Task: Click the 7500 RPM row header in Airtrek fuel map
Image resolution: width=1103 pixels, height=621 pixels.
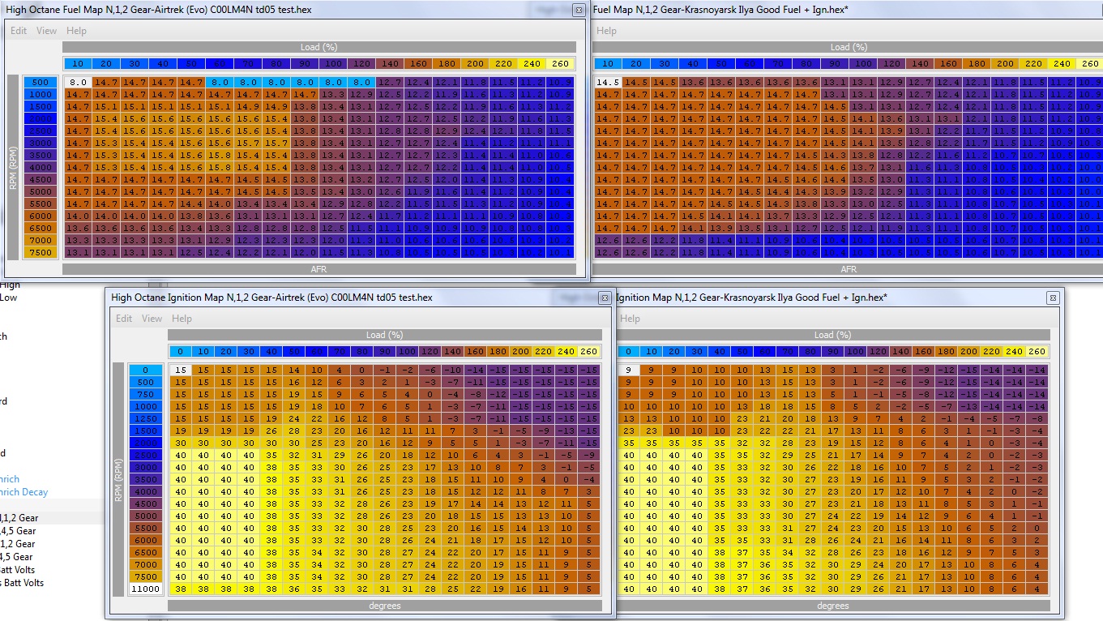Action: pos(41,252)
